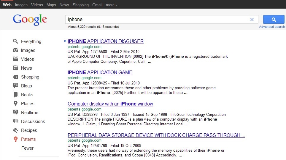Viewport: 286px width, 160px height.
Task: Select the Everything filter label
Action: point(31,41)
